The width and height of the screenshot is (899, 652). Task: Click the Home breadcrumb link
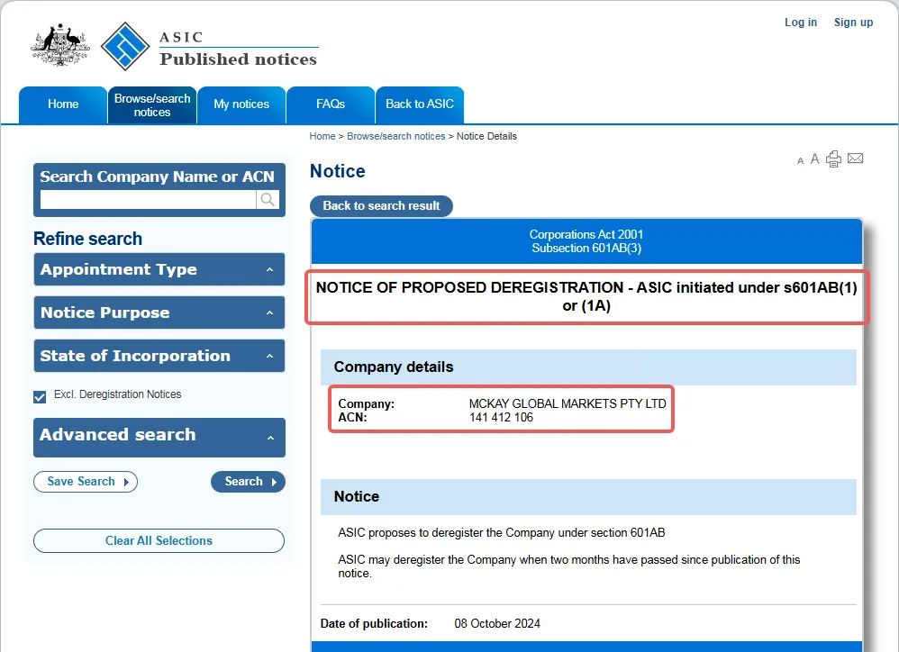click(x=322, y=136)
